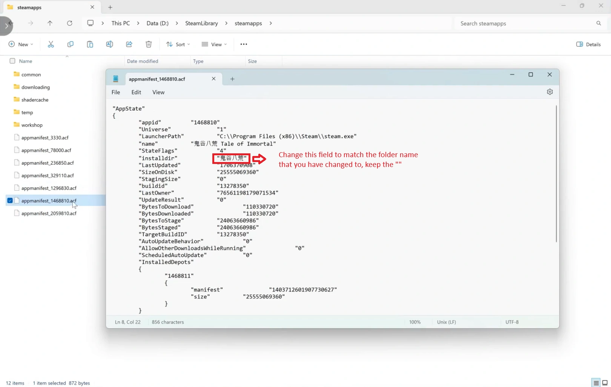Click the PC monitor icon in address bar

point(91,23)
